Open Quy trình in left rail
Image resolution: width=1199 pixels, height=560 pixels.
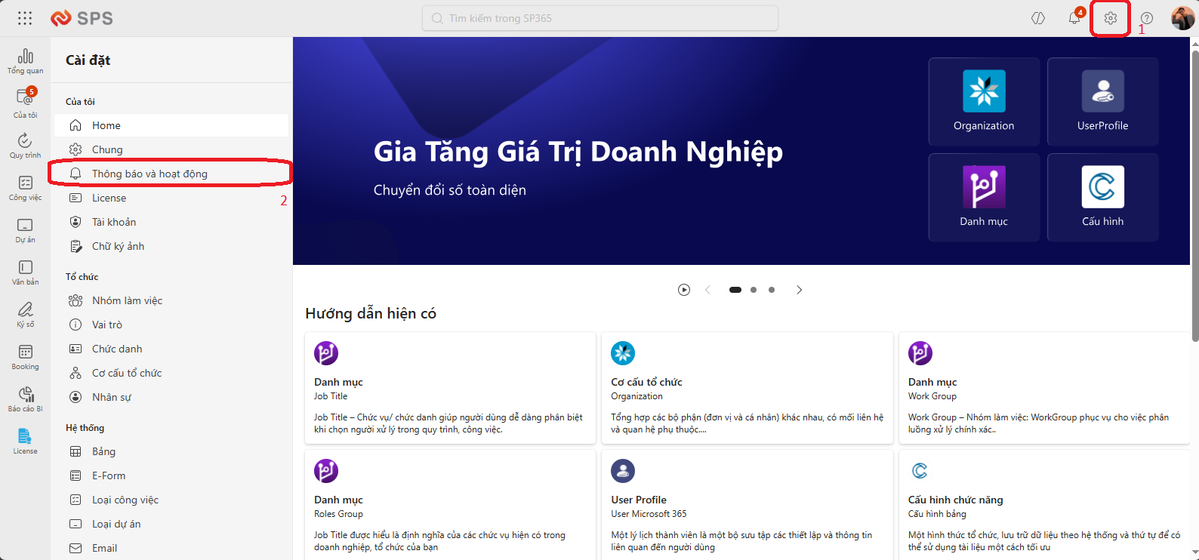(x=25, y=146)
